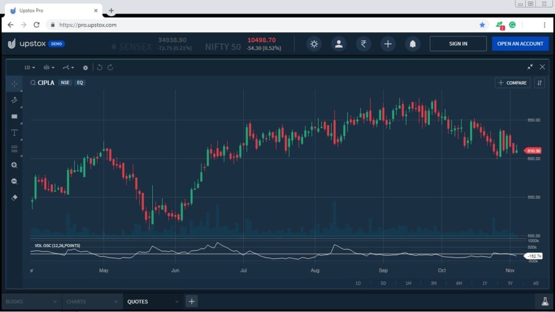Select the crosshair cursor tool

point(14,83)
